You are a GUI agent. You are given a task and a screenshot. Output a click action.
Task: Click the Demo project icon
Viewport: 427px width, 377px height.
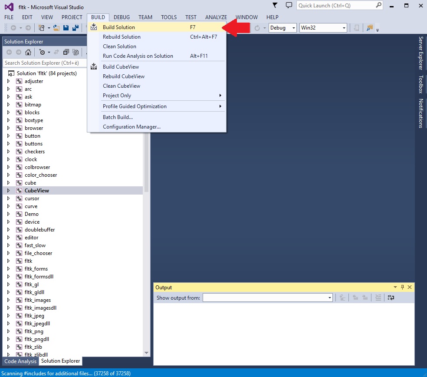(19, 214)
